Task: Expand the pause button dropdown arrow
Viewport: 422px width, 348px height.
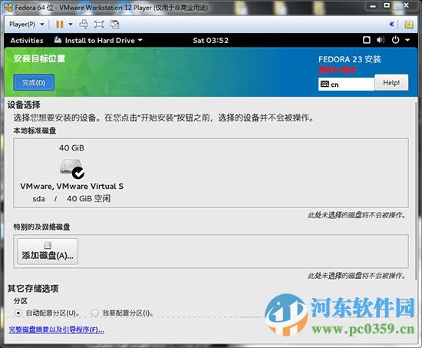Action: [x=71, y=25]
